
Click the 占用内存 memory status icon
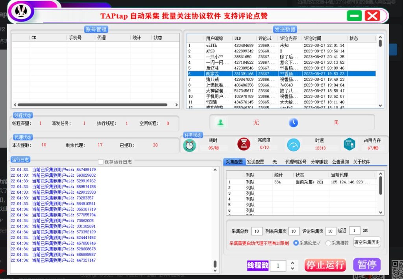coord(349,144)
